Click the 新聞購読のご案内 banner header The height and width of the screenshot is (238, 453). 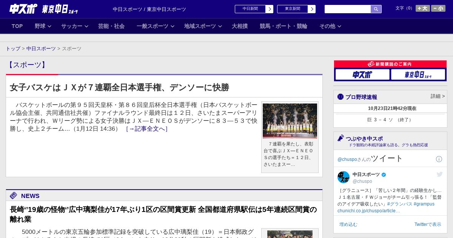[x=390, y=64]
